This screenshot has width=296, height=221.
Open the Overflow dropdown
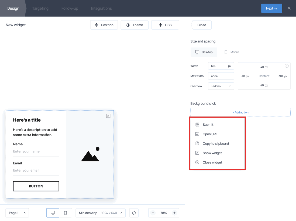point(221,86)
